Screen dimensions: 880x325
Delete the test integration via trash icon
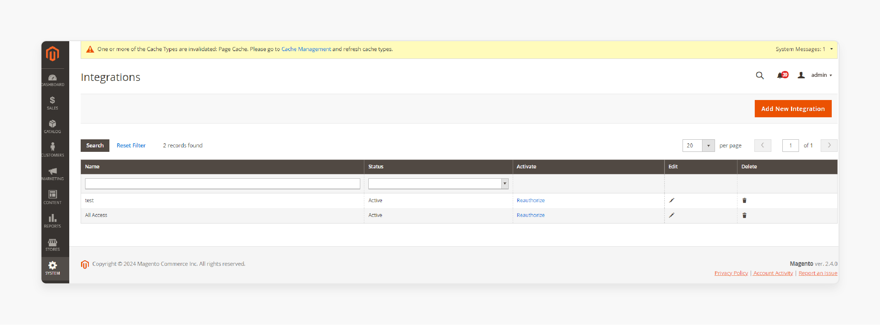[744, 200]
